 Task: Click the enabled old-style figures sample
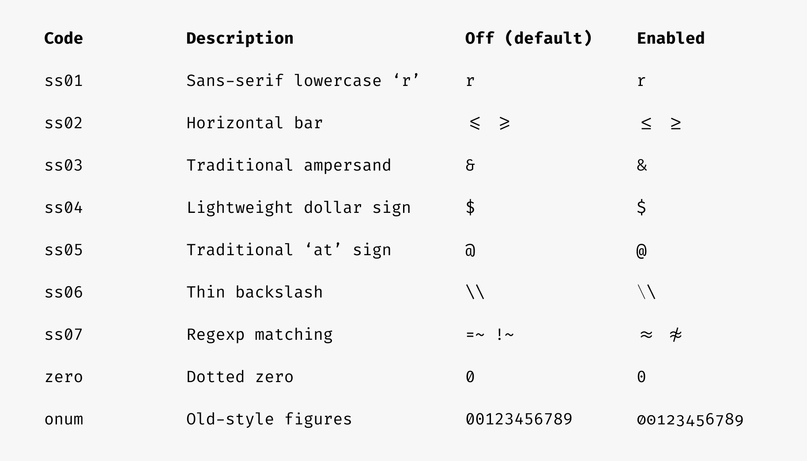[690, 420]
